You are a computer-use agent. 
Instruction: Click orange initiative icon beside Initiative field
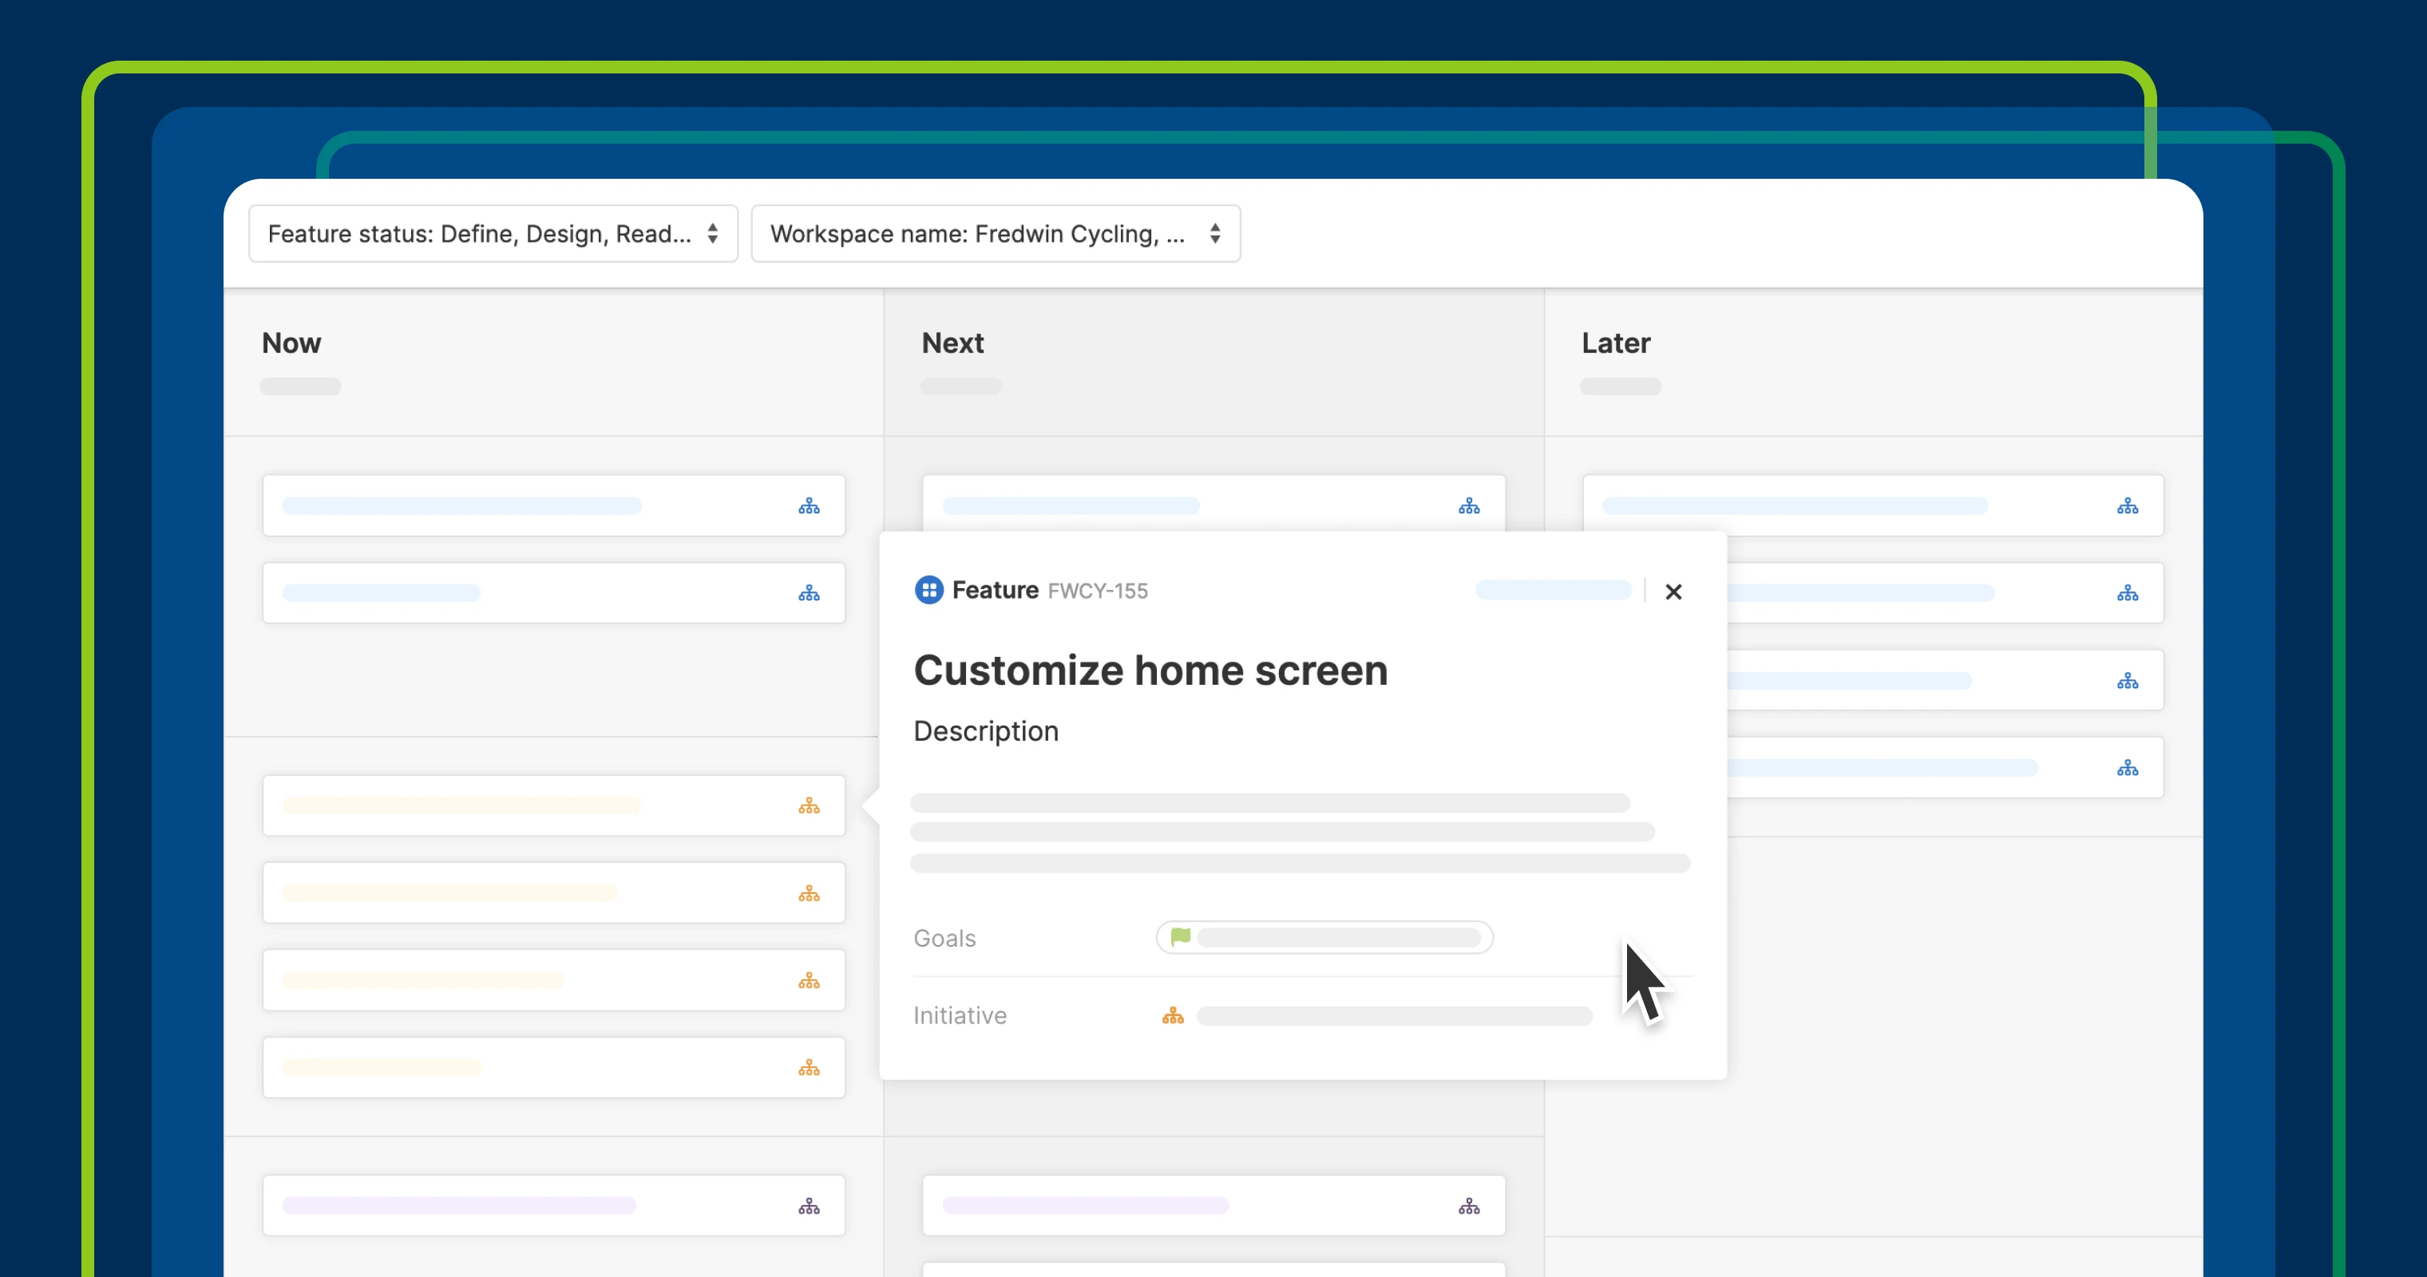click(x=1172, y=1016)
